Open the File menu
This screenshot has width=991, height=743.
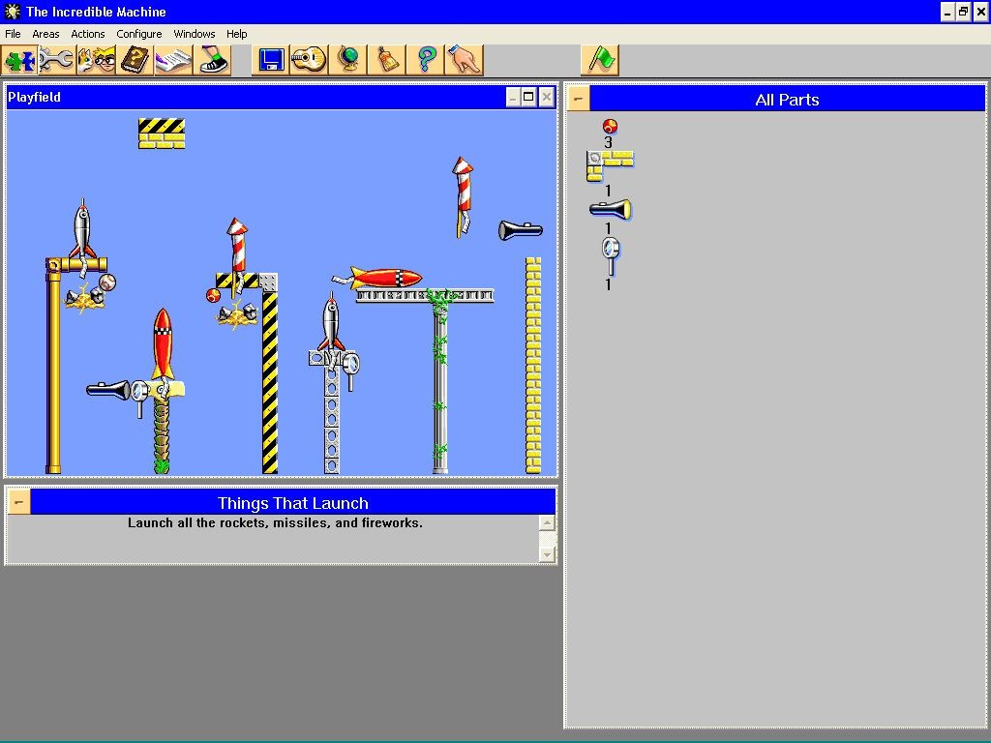pyautogui.click(x=13, y=34)
